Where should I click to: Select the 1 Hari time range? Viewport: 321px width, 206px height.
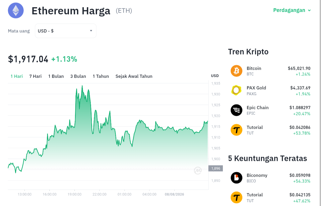point(17,76)
